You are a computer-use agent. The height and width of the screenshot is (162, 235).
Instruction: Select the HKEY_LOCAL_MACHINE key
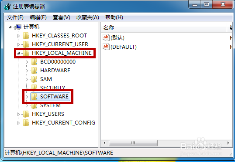62,53
